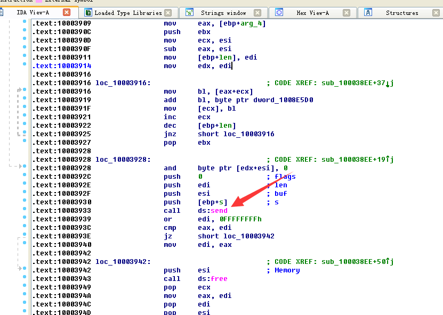This screenshot has width=443, height=315.
Task: Click the Hex View-A tab icon
Action: pos(279,12)
